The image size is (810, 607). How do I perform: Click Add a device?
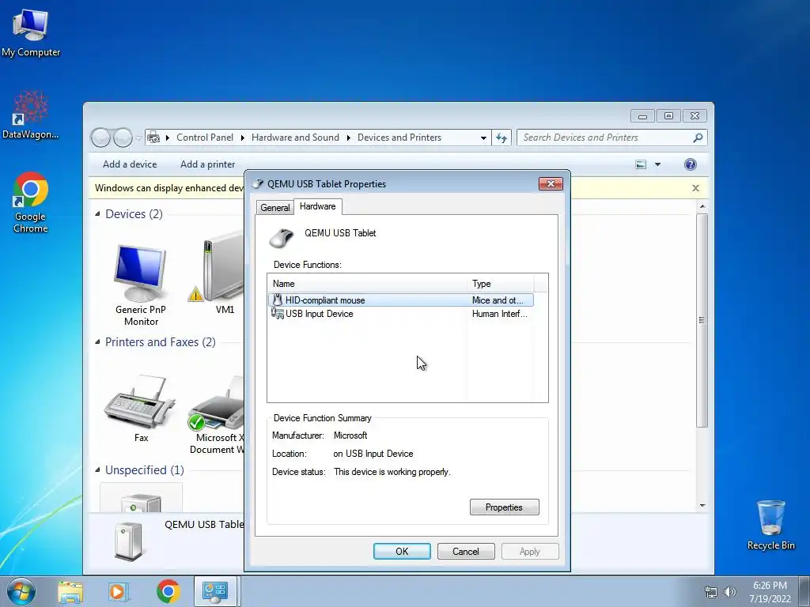tap(130, 164)
